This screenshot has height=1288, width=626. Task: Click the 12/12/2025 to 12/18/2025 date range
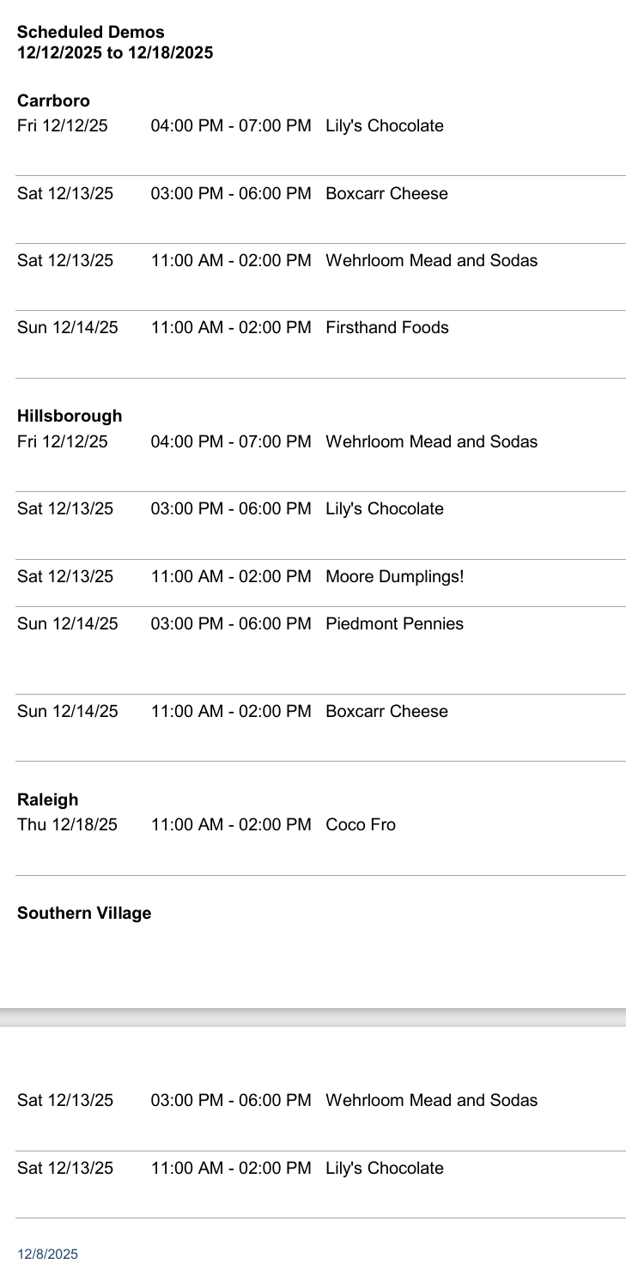114,52
